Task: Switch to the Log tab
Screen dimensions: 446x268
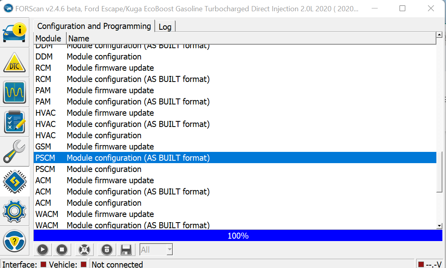Action: (x=165, y=26)
